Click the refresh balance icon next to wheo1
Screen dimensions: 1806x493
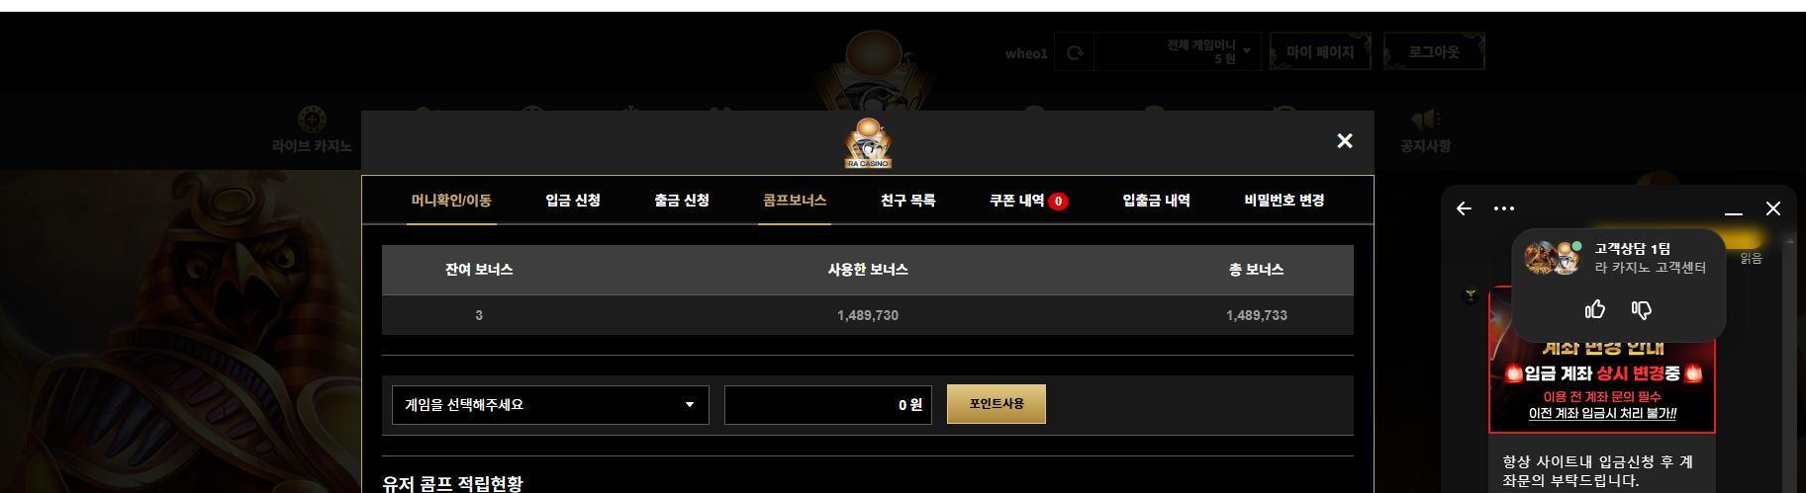(x=1075, y=52)
